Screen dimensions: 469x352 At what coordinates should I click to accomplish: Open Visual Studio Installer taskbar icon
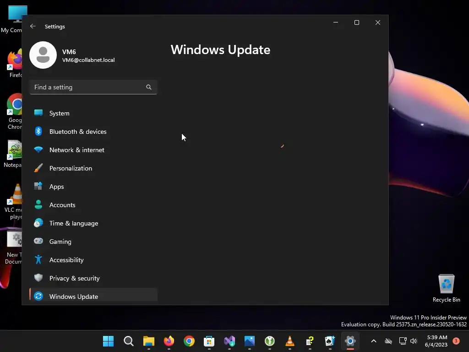point(229,341)
